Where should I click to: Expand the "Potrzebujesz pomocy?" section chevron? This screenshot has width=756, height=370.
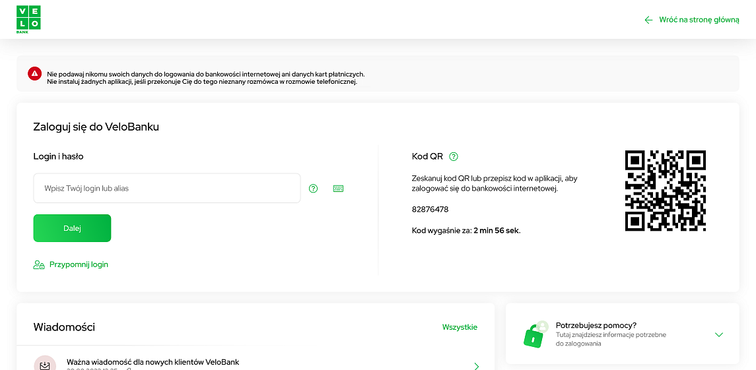719,334
